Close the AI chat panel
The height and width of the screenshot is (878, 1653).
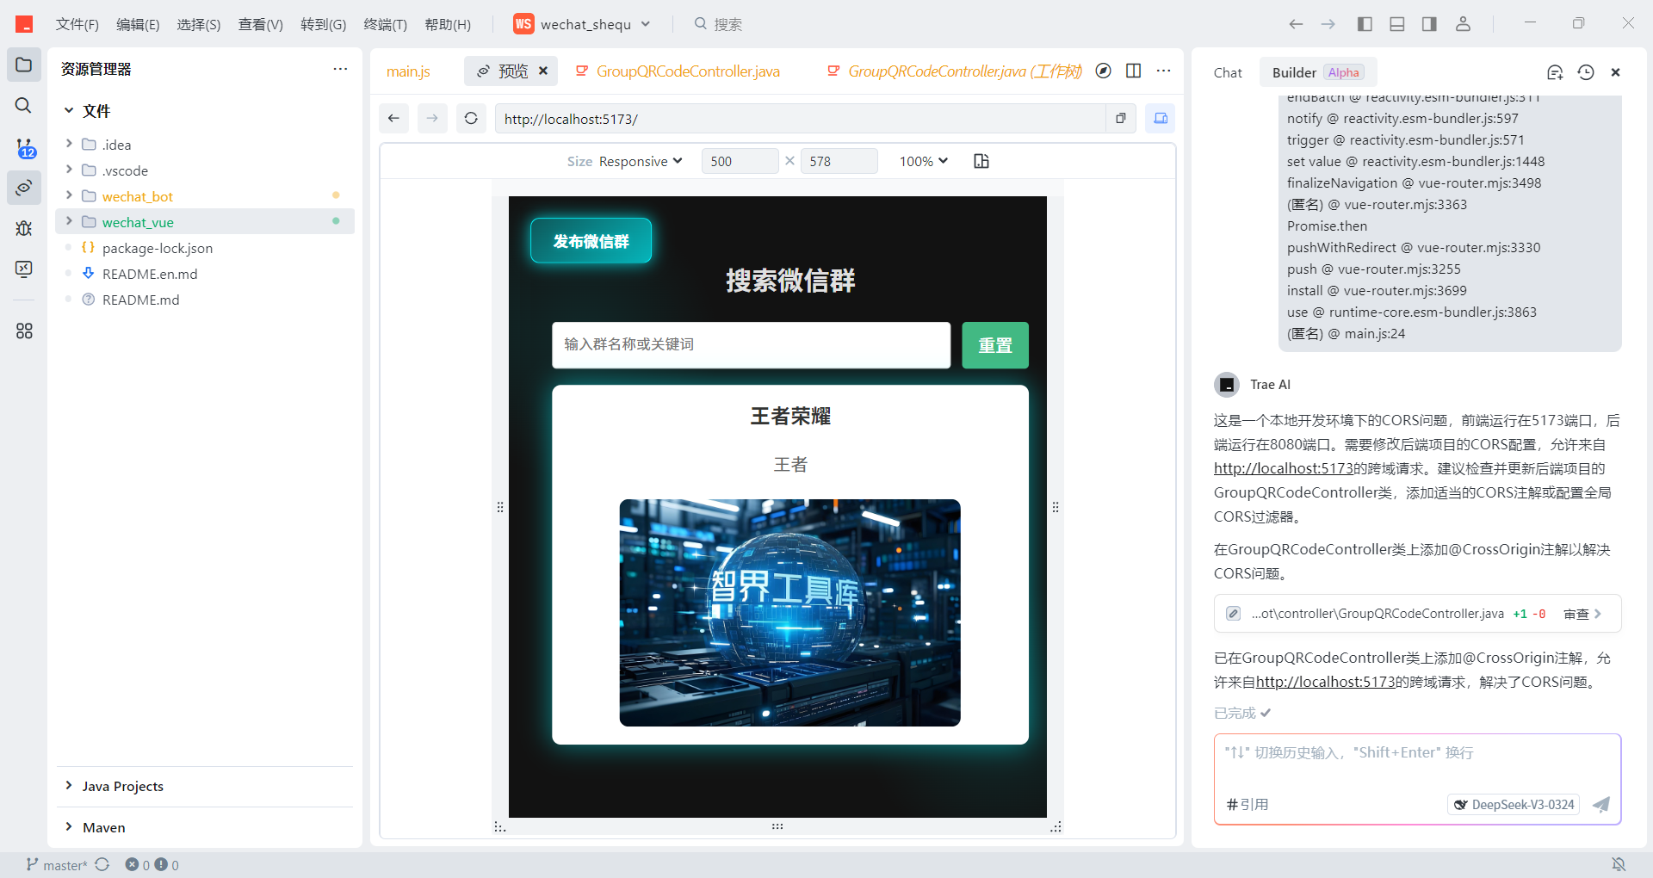pos(1616,72)
